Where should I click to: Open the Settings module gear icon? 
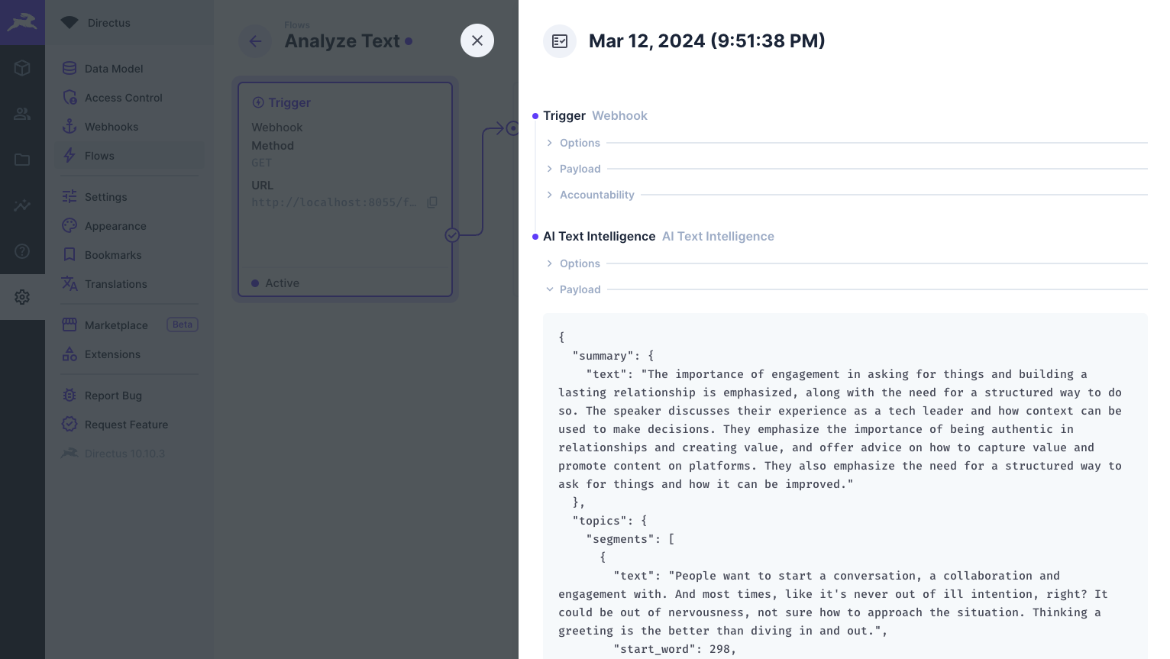[22, 297]
